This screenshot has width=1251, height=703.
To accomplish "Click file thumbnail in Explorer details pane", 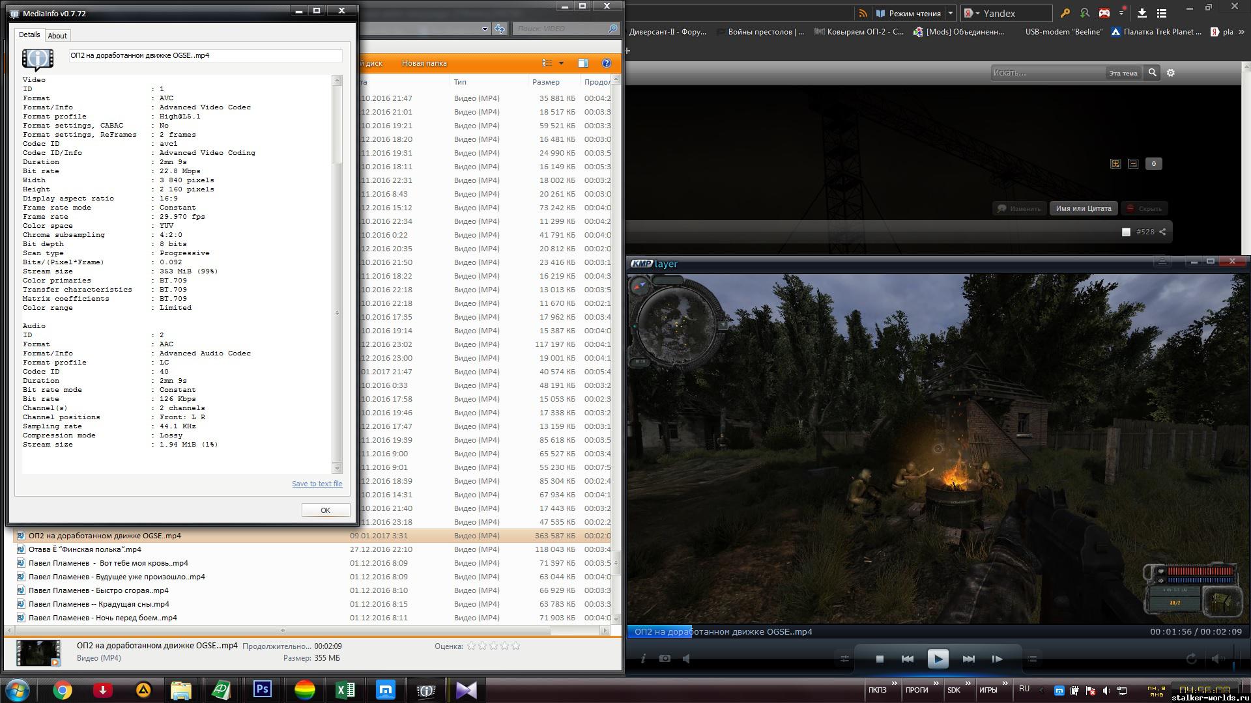I will click(x=38, y=653).
